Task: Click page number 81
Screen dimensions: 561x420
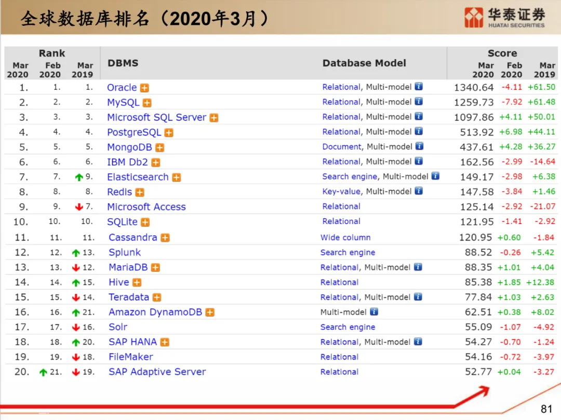Action: (546, 409)
